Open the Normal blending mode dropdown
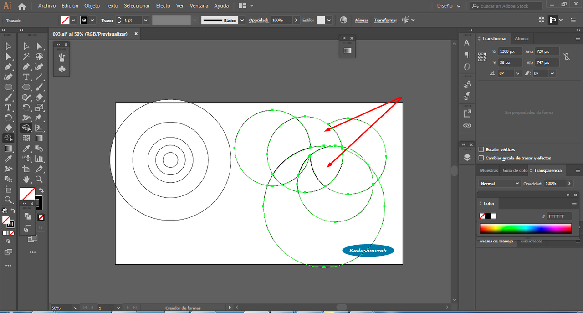 (x=500, y=183)
